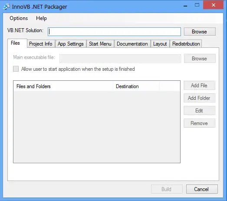Minimize the InnoVB .NET Packager window
The height and width of the screenshot is (201, 227).
pyautogui.click(x=185, y=6)
